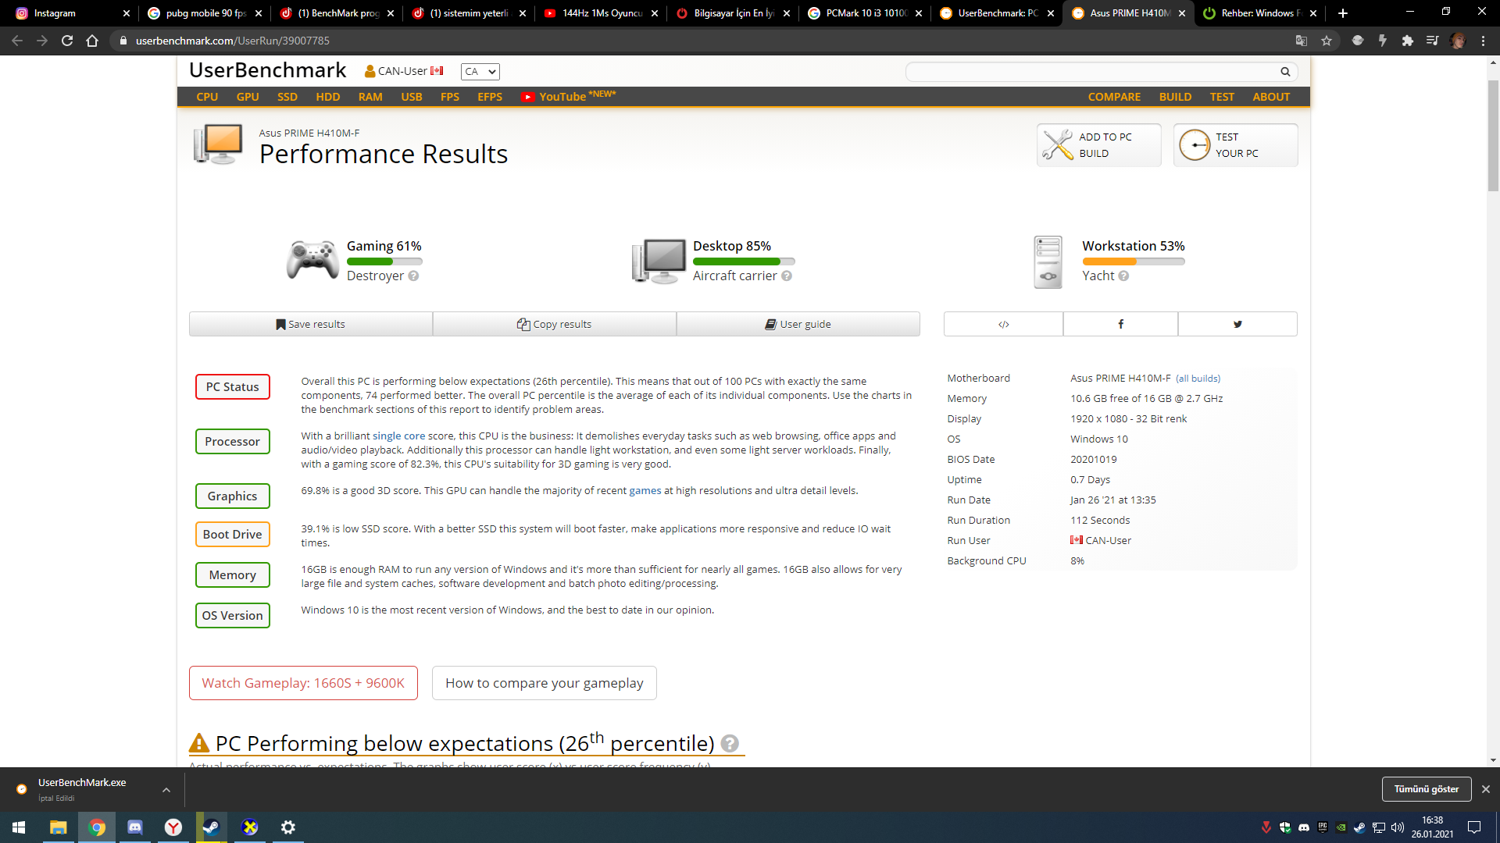Bookmark page with star icon
The width and height of the screenshot is (1500, 843).
pos(1327,41)
